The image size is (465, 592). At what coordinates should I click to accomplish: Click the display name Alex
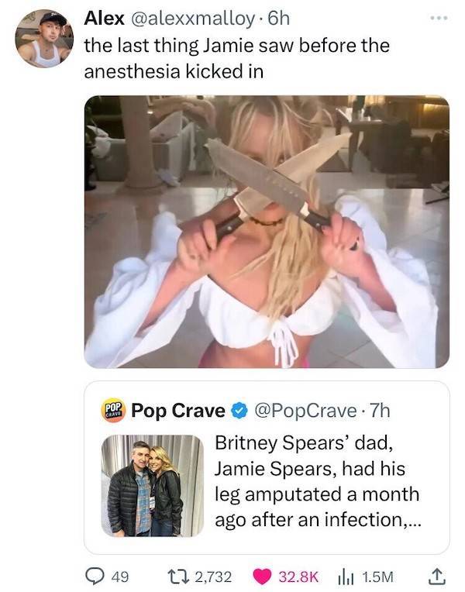[x=105, y=17]
